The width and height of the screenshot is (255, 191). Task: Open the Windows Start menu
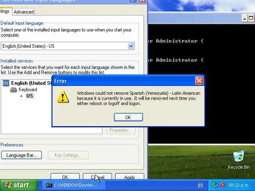pos(19,185)
